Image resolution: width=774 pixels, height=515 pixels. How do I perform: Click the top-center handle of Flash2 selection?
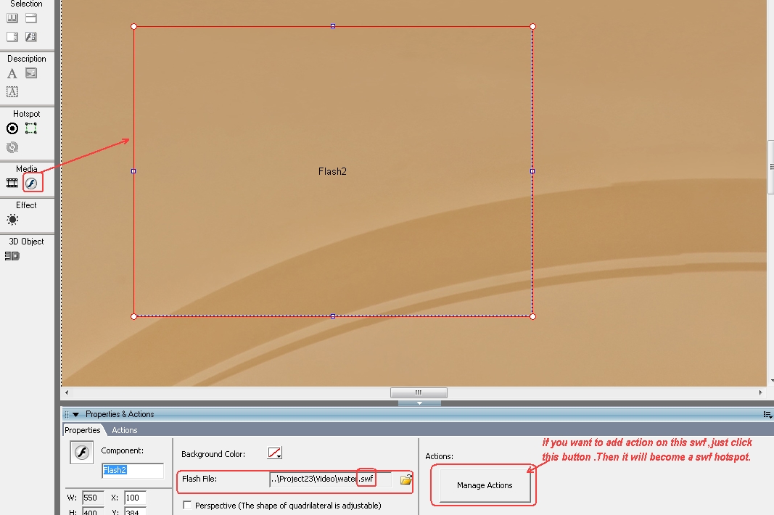pos(333,26)
